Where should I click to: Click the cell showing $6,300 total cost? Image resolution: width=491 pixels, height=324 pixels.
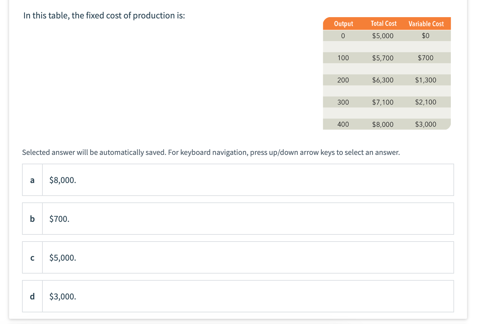(383, 80)
